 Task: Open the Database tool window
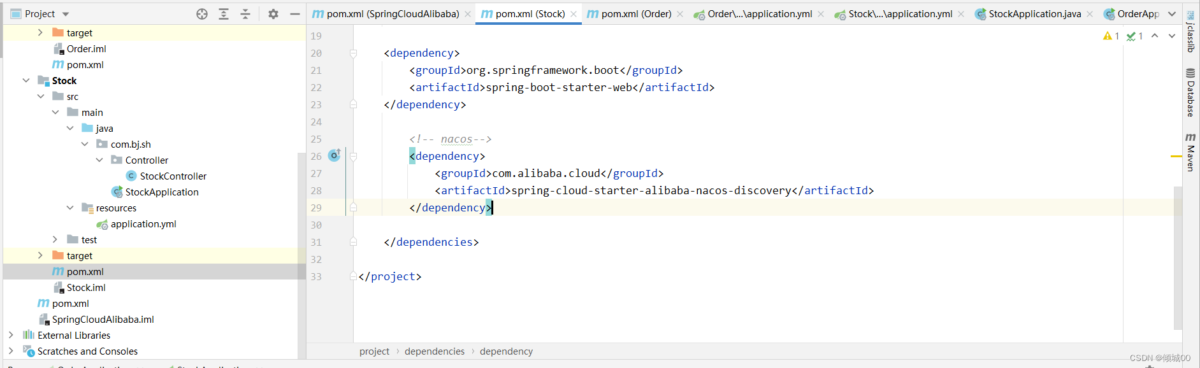point(1190,93)
